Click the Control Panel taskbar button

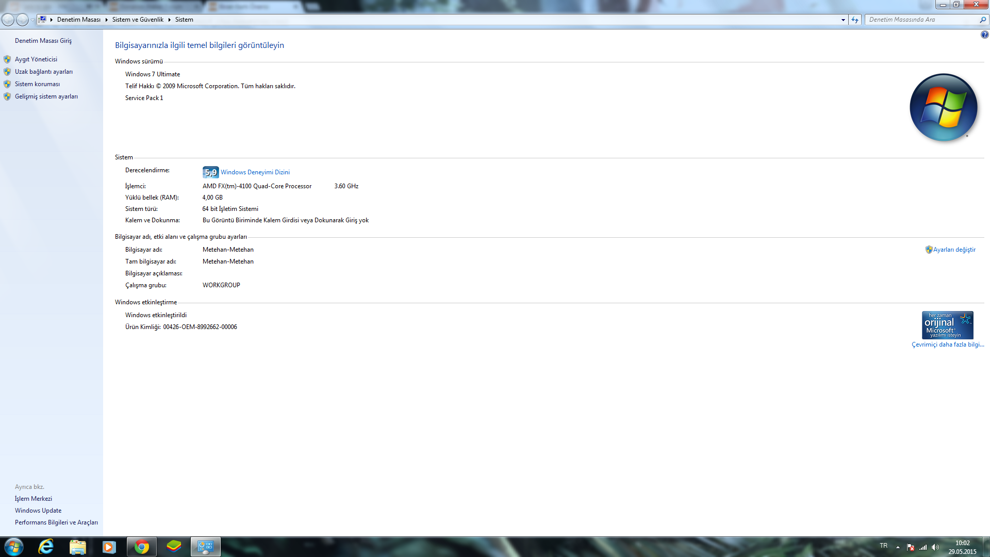pos(206,547)
